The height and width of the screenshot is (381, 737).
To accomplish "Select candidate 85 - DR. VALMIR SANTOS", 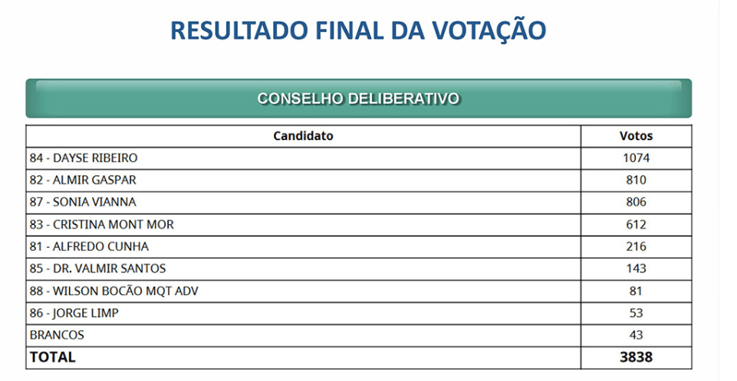I will (97, 269).
